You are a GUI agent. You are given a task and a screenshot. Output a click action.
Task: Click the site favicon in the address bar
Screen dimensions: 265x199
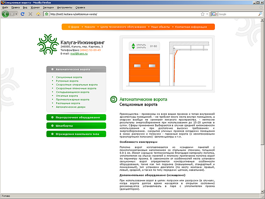(x=46, y=14)
